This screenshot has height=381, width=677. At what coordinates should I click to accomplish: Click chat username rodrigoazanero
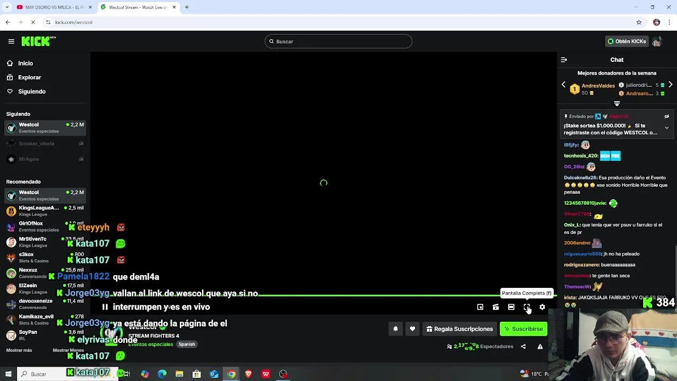[x=582, y=265]
